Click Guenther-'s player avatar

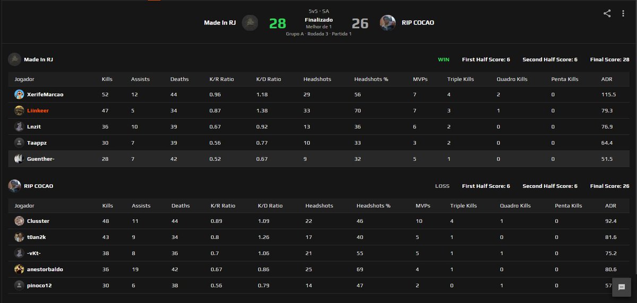(x=19, y=158)
